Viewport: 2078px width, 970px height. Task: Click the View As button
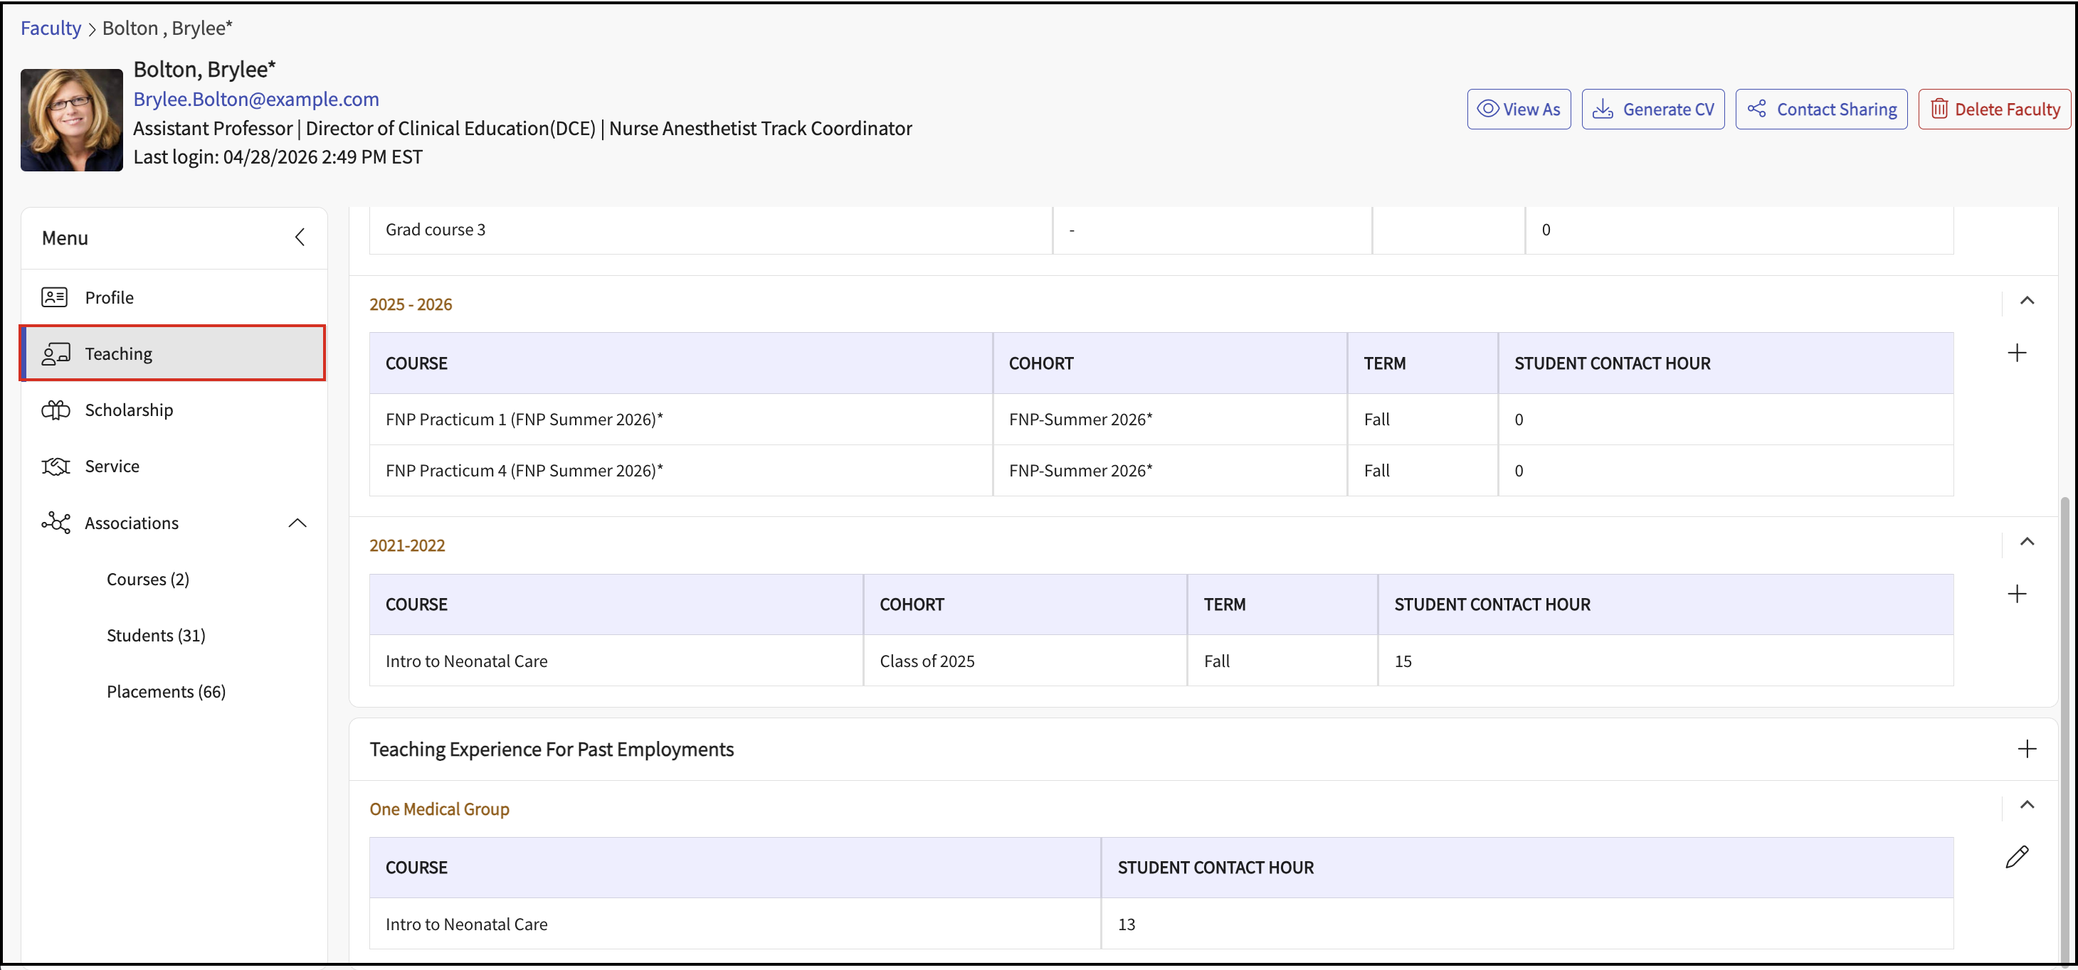tap(1518, 109)
